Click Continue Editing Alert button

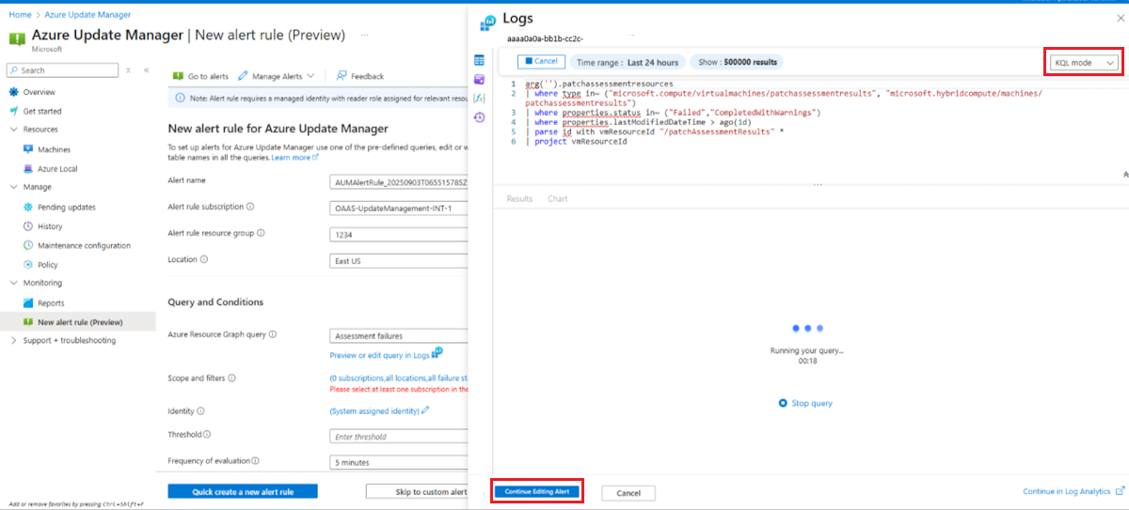(x=537, y=492)
